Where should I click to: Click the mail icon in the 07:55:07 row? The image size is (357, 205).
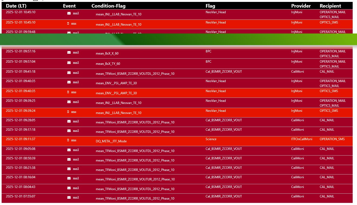click(69, 197)
